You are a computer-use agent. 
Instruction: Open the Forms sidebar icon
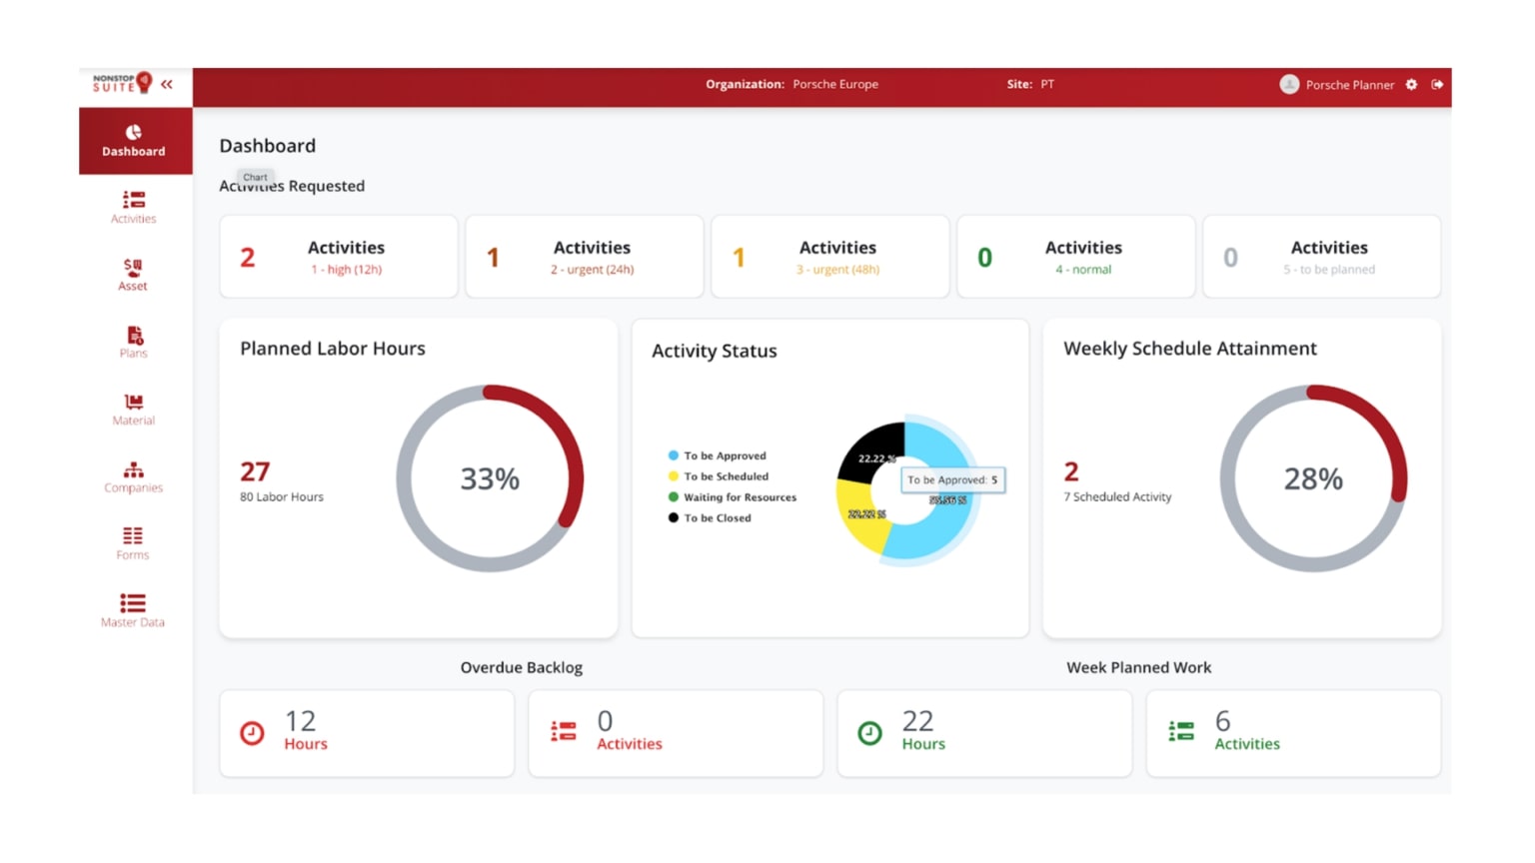(133, 543)
